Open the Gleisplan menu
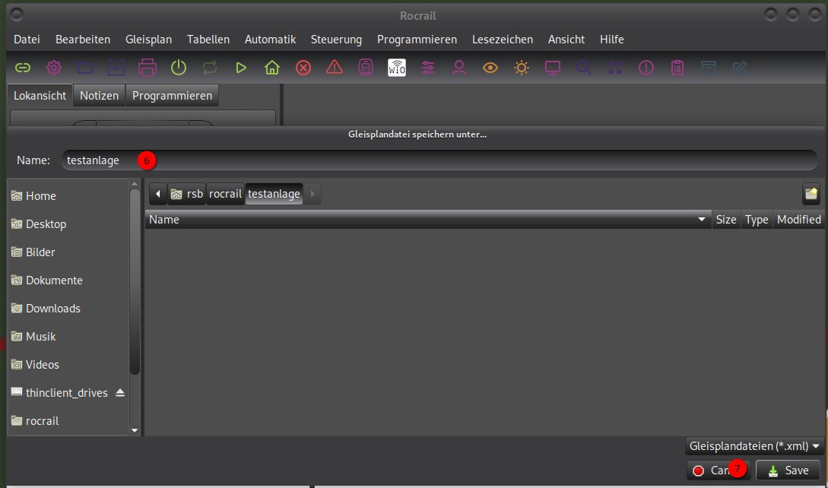This screenshot has width=828, height=488. (148, 40)
